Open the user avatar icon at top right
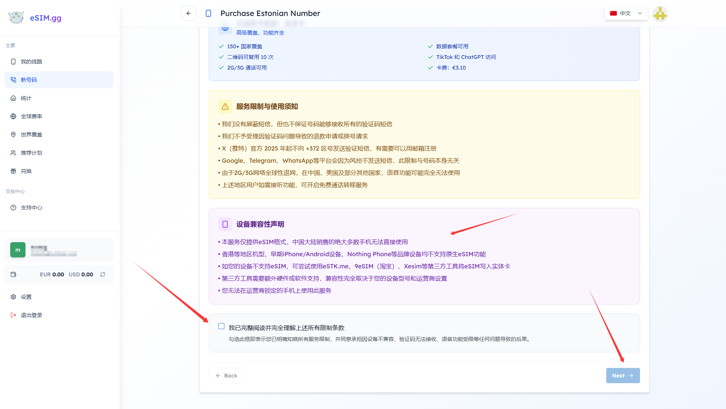 click(x=660, y=14)
